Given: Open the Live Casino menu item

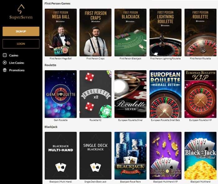Looking at the screenshot, I should 17,63.
